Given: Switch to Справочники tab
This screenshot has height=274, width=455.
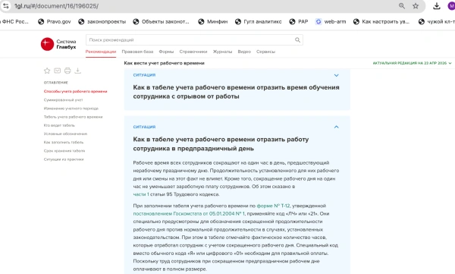Looking at the screenshot, I should pyautogui.click(x=193, y=52).
